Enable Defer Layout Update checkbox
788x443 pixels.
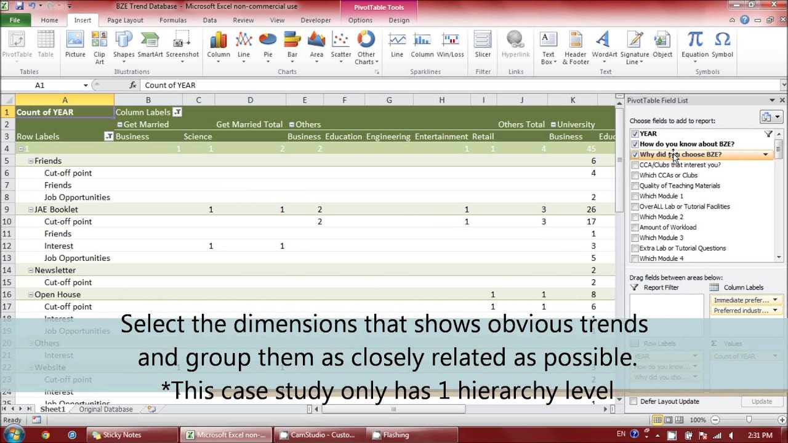pyautogui.click(x=633, y=401)
